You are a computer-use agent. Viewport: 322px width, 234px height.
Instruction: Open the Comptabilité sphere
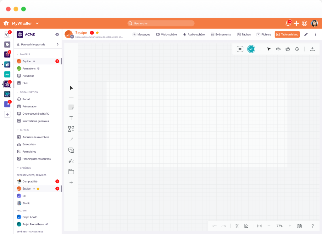tap(30, 182)
